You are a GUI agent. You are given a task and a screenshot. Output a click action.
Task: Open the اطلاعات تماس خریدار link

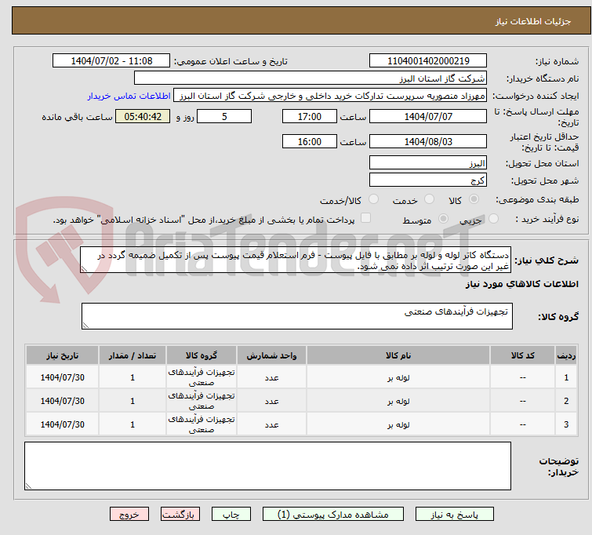(129, 96)
